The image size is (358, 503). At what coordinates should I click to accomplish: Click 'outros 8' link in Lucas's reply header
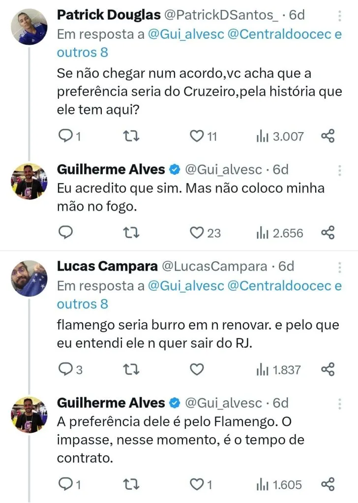pyautogui.click(x=82, y=304)
